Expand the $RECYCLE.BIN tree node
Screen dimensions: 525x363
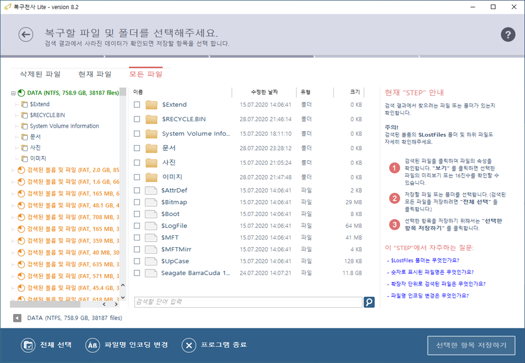tap(17, 115)
